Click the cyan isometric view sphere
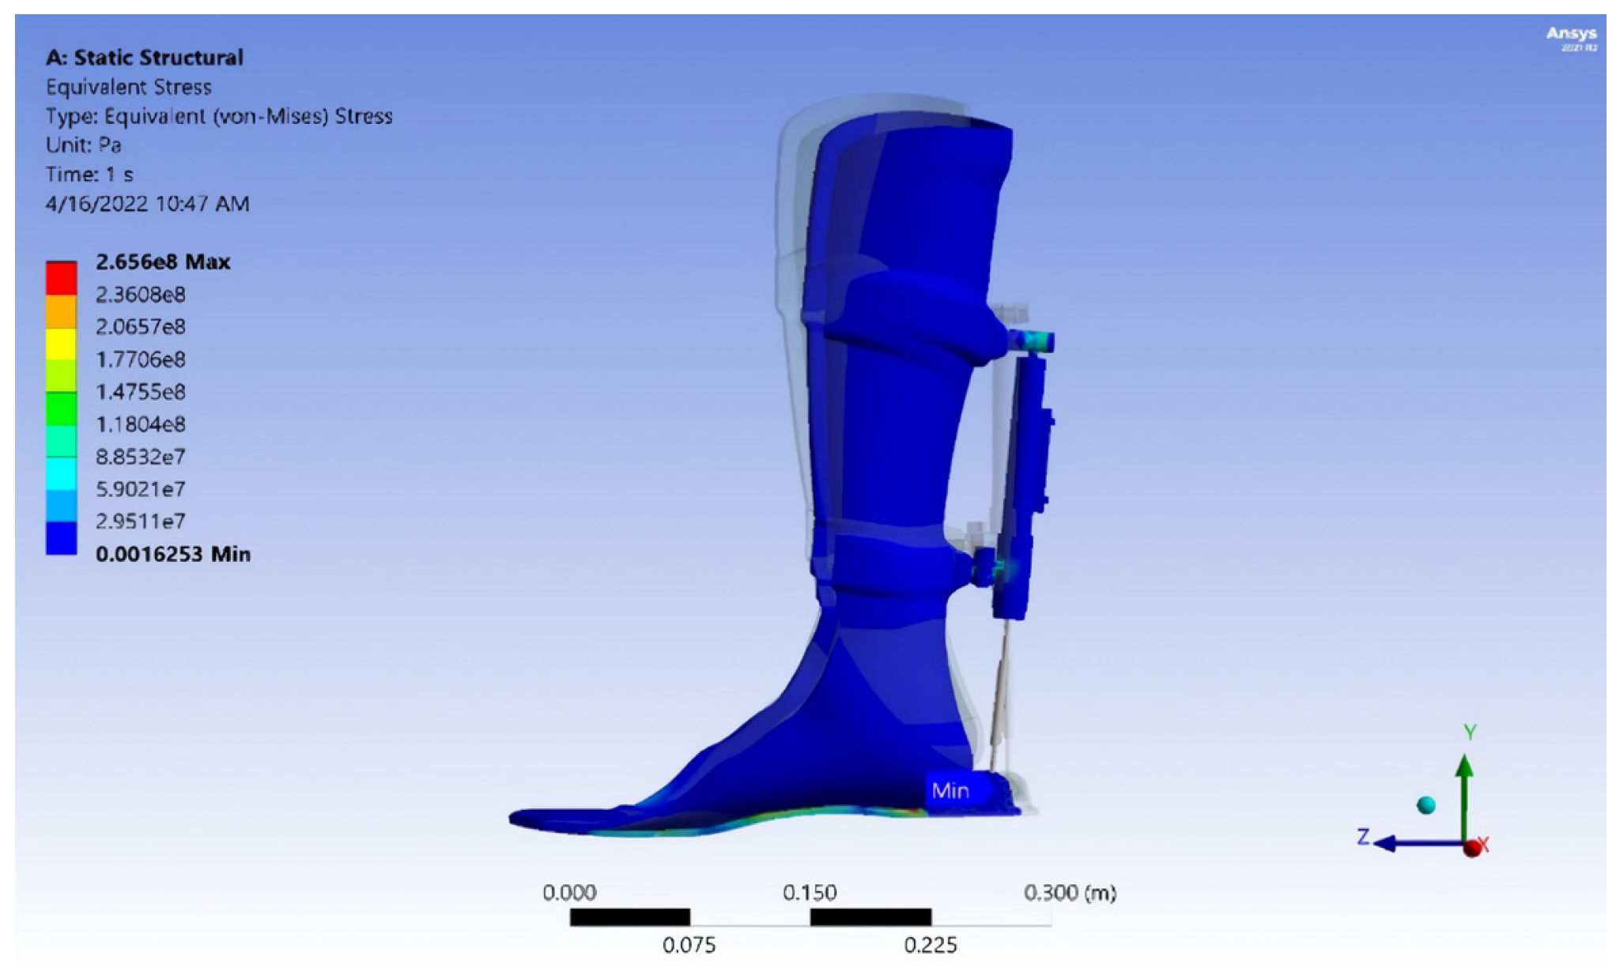 pyautogui.click(x=1426, y=805)
